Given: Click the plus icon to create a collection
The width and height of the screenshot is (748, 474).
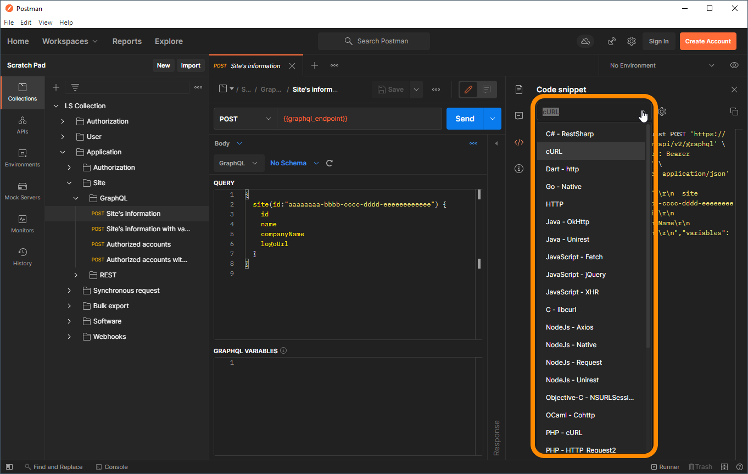Looking at the screenshot, I should (56, 87).
